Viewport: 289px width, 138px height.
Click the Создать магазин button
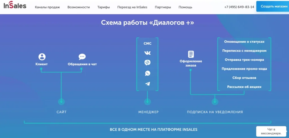click(x=273, y=6)
